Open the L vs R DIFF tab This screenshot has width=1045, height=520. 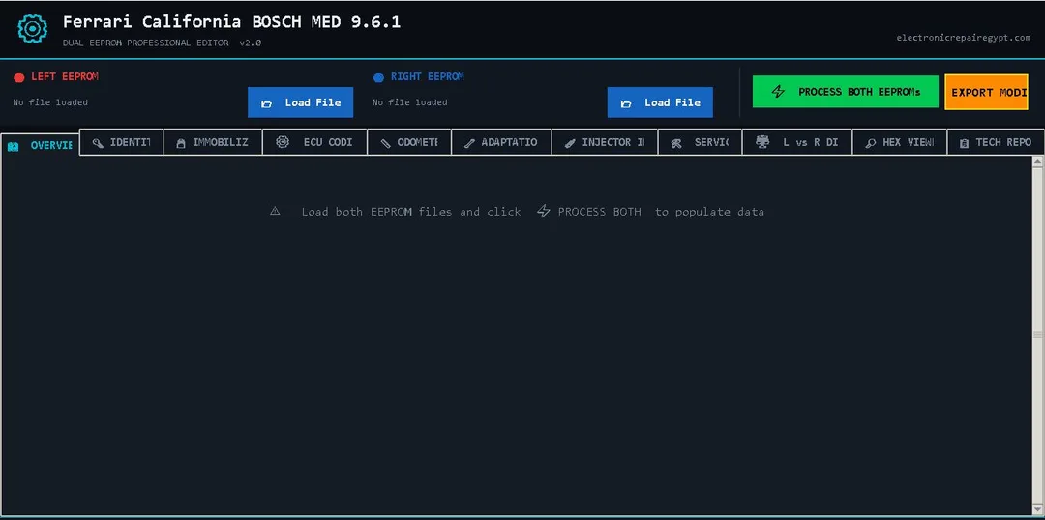pos(797,142)
